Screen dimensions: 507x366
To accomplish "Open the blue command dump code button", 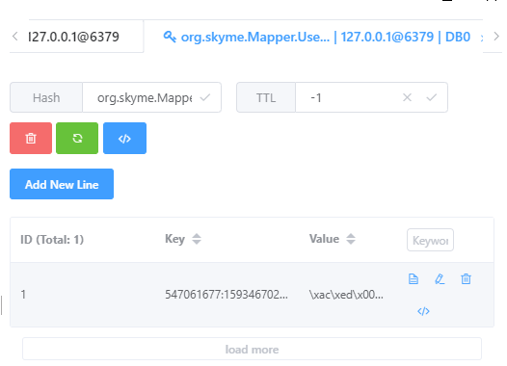I will (124, 139).
